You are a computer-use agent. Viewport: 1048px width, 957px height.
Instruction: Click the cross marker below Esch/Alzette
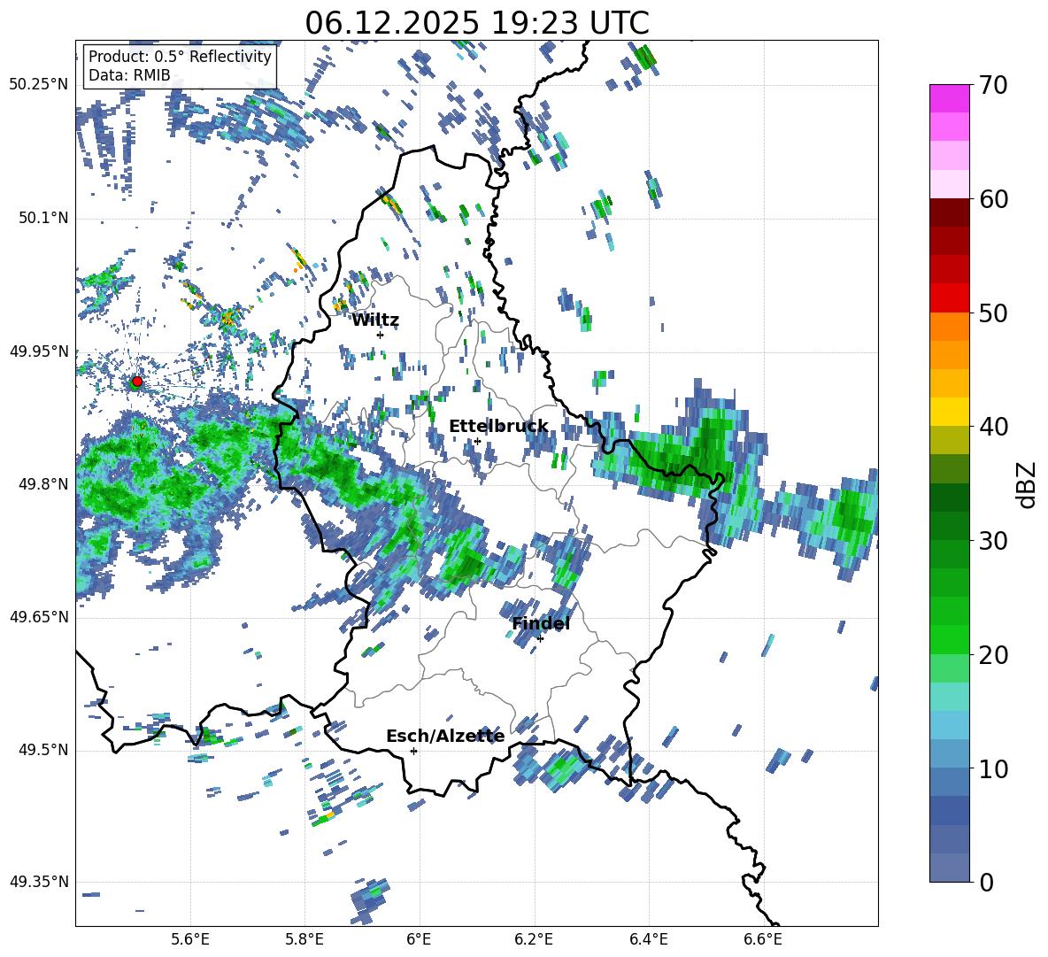tap(413, 751)
